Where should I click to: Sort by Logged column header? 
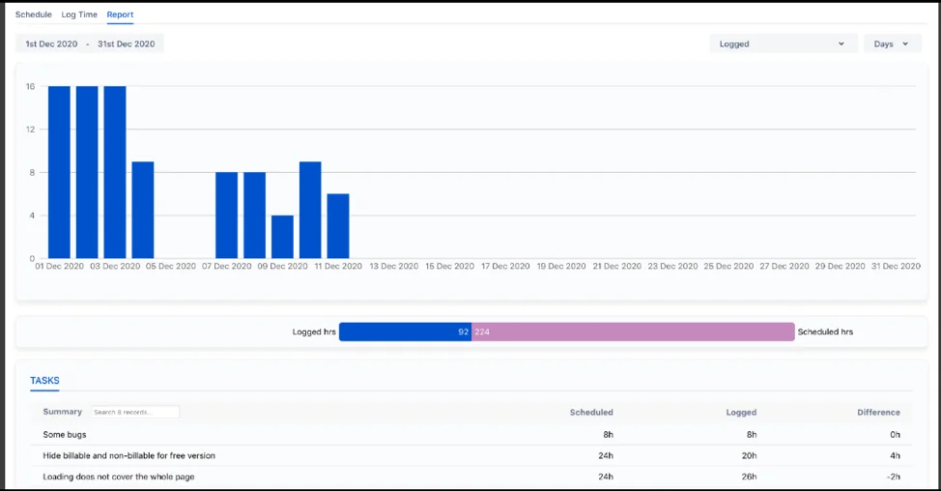(x=741, y=413)
